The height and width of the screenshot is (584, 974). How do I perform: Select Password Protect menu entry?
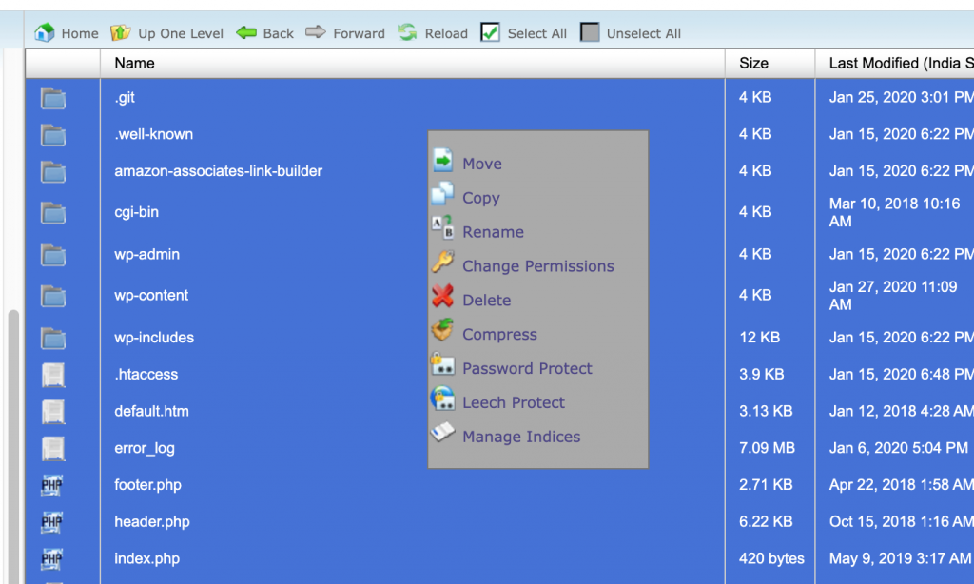click(527, 368)
